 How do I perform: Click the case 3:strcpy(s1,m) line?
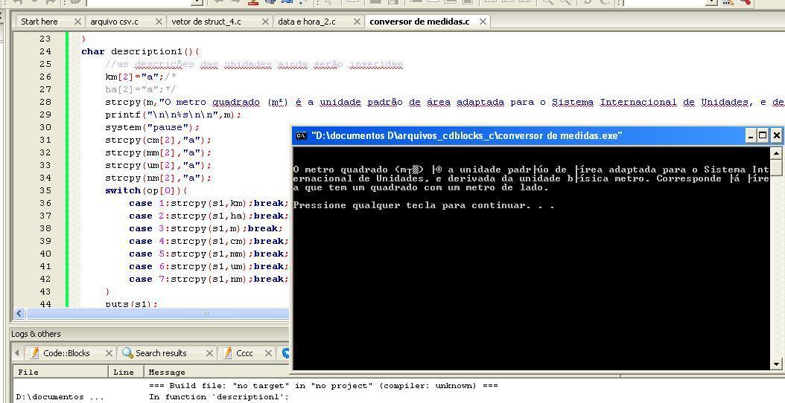tap(206, 228)
